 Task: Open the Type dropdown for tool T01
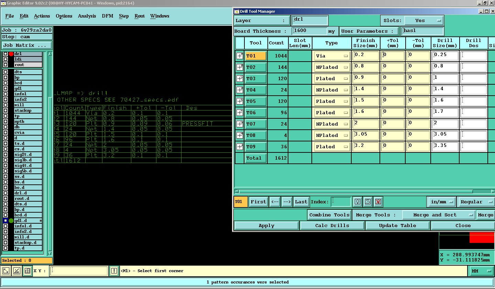332,56
